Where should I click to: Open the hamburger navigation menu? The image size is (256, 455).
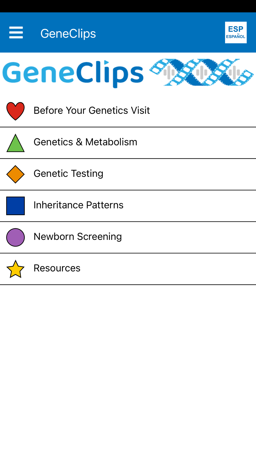16,33
